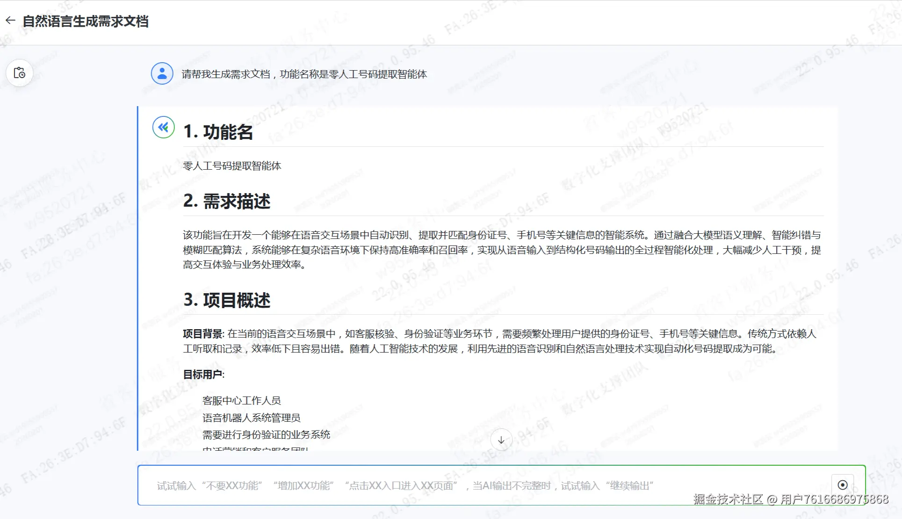Viewport: 902px width, 519px height.
Task: Click the page title 自然语言生成需求文档
Action: pos(86,22)
